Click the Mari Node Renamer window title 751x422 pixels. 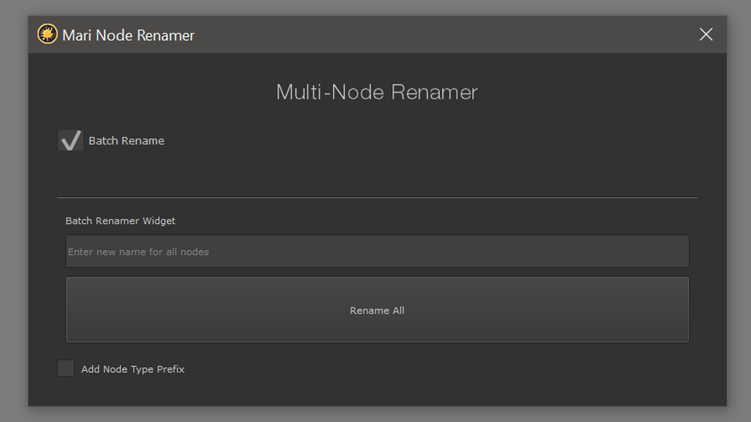point(128,36)
